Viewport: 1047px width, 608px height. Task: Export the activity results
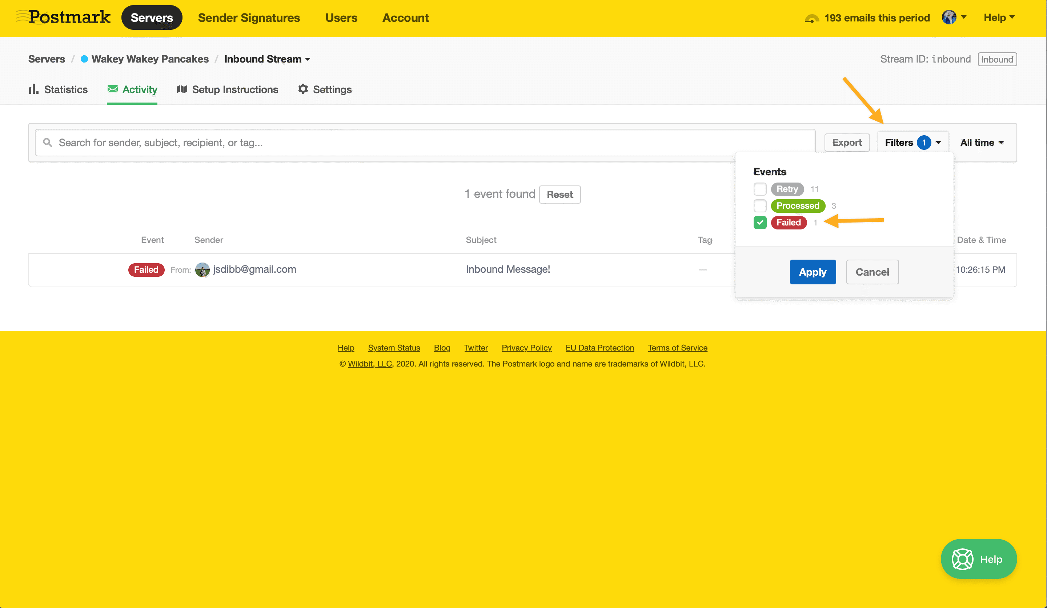click(847, 143)
